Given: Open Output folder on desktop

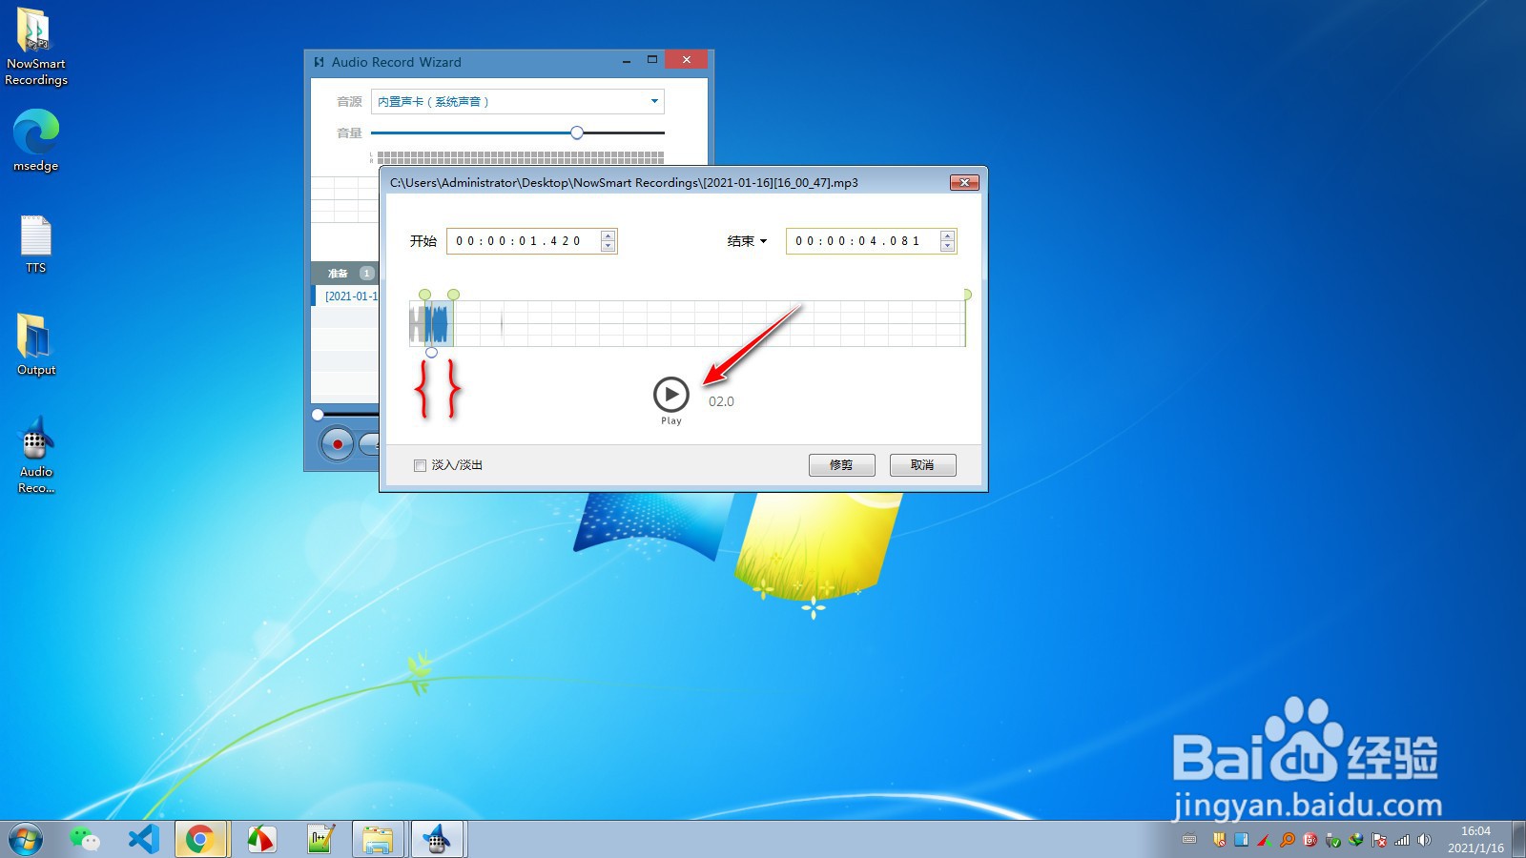Looking at the screenshot, I should pos(36,344).
